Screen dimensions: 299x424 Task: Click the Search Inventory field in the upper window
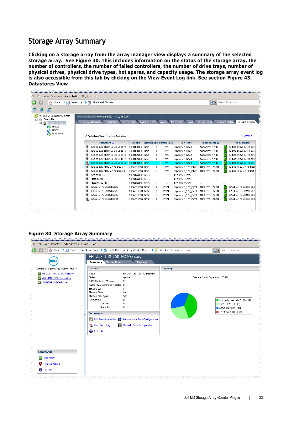click(x=238, y=103)
